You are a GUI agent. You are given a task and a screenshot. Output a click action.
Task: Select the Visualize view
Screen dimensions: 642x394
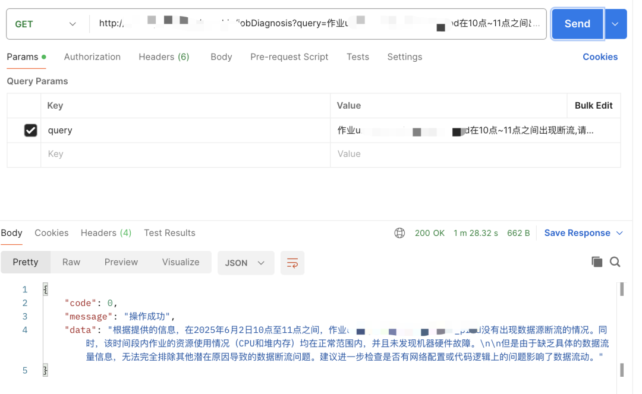pos(181,262)
